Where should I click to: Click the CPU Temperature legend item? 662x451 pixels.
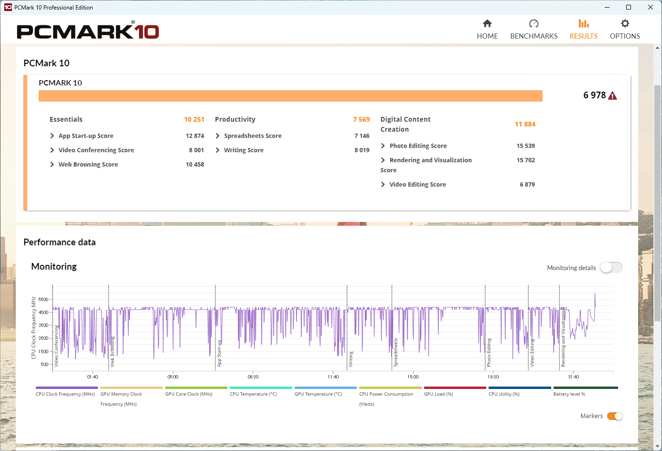click(x=253, y=394)
